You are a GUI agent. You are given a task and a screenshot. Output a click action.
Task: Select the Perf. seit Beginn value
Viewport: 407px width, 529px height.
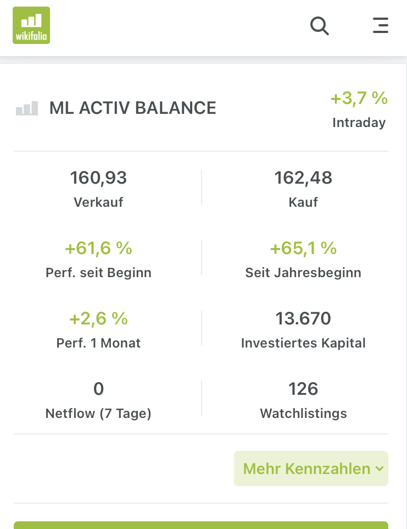[x=98, y=249]
